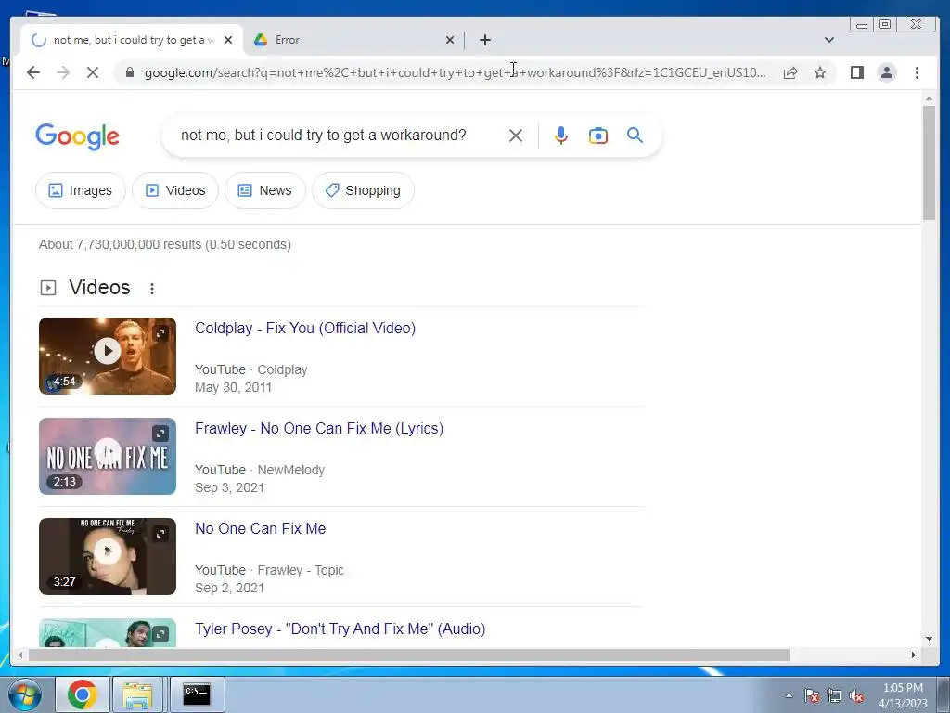Open the Action Center flag icon

812,696
